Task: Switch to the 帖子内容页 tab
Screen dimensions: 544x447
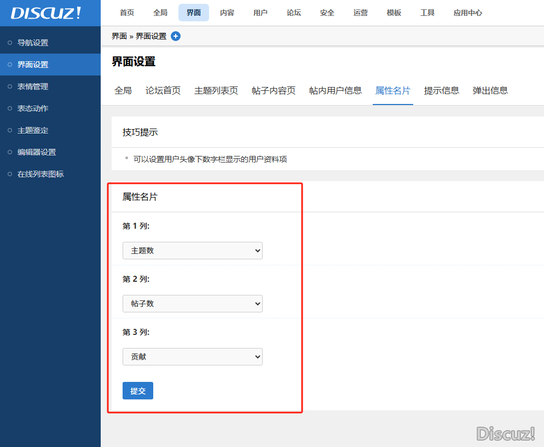Action: click(x=273, y=91)
